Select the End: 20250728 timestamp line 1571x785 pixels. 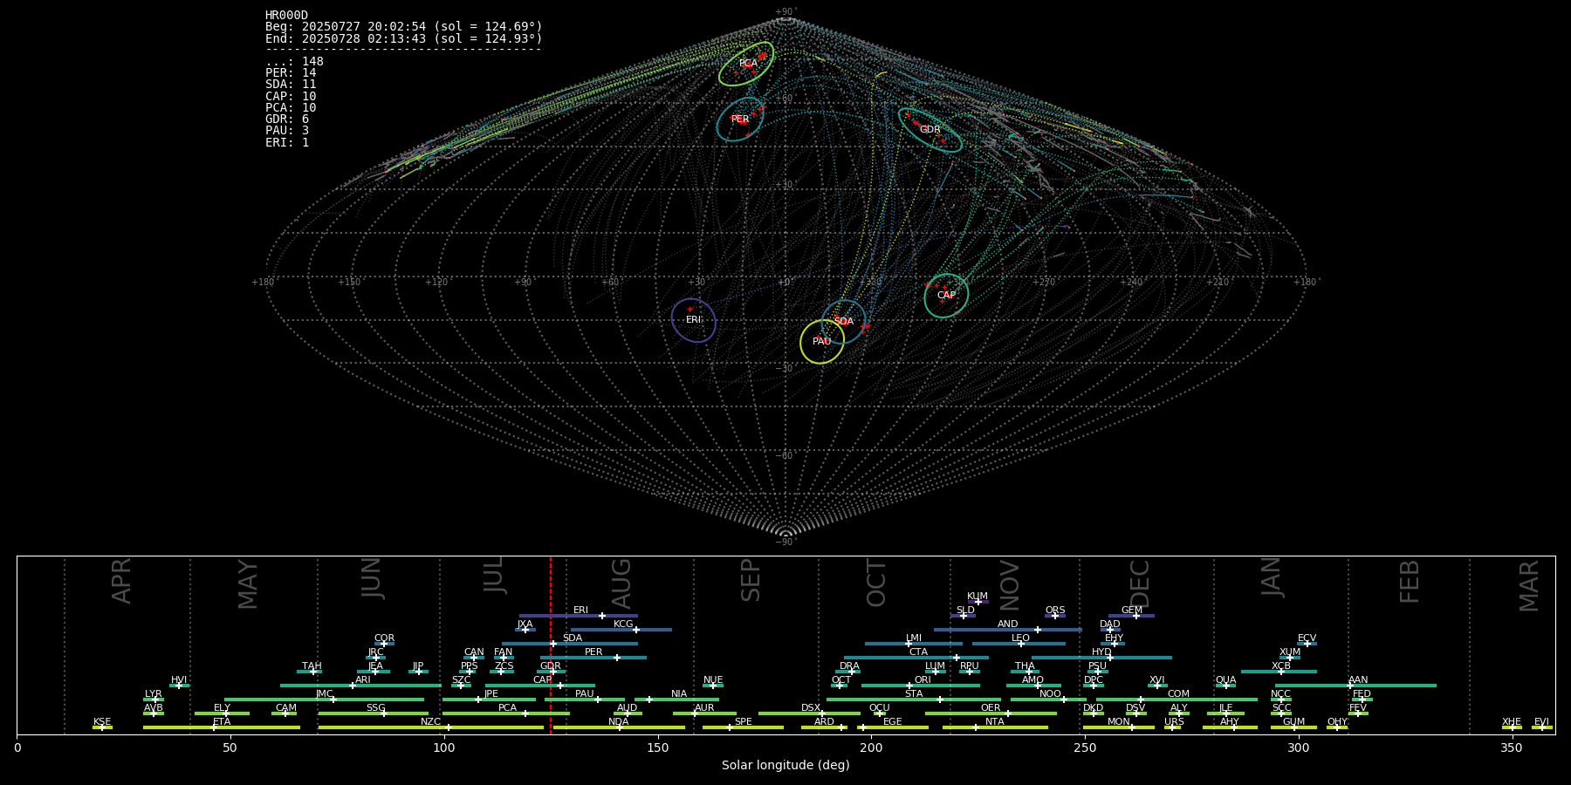click(x=404, y=39)
